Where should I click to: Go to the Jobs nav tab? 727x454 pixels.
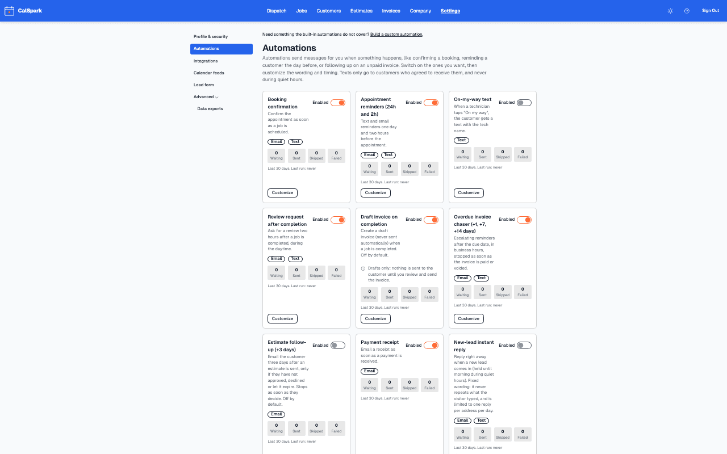302,11
